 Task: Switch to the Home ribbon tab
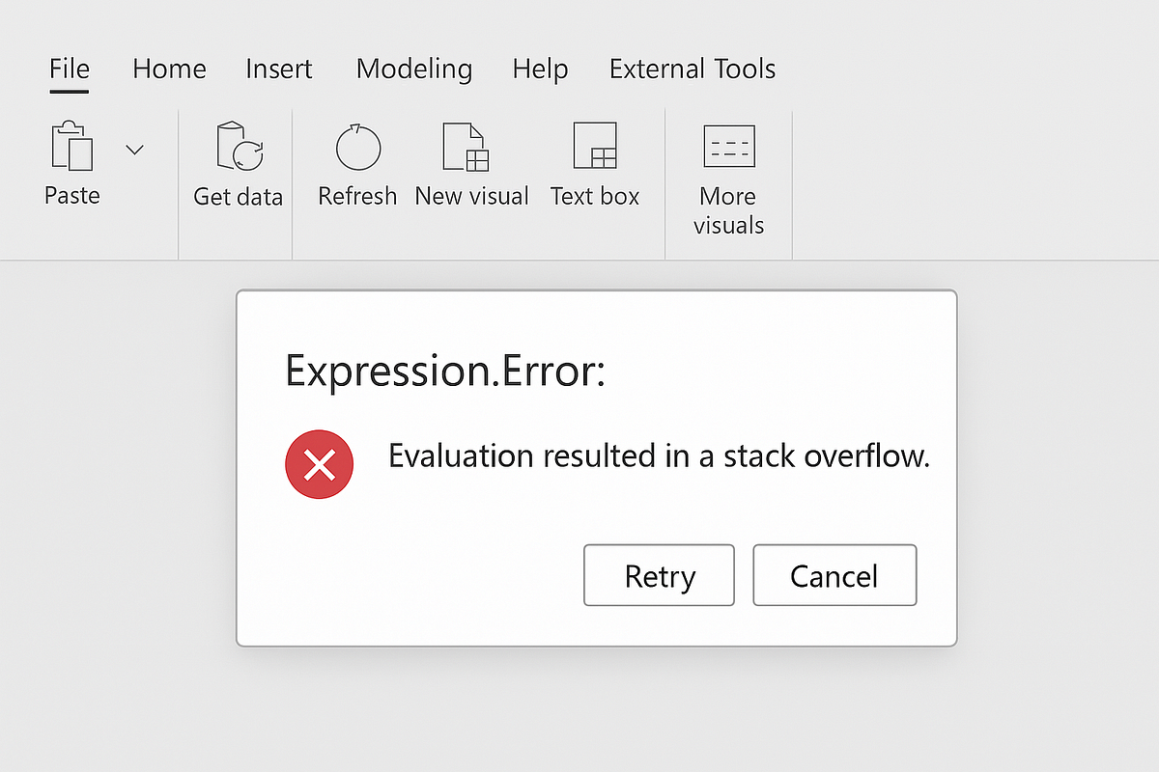click(x=169, y=69)
